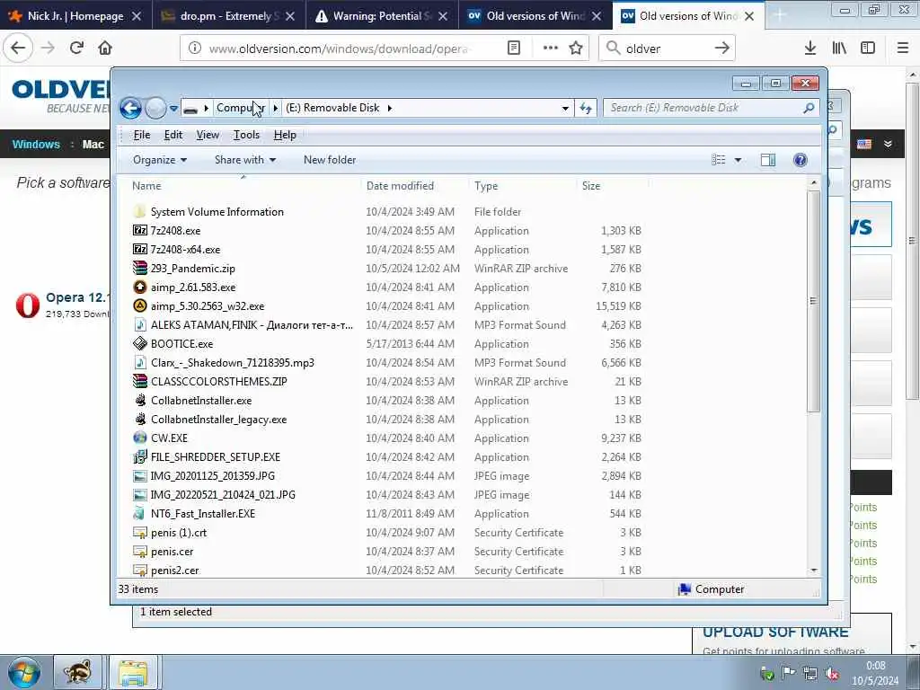Open the Organize dropdown
This screenshot has width=920, height=690.
(x=160, y=160)
